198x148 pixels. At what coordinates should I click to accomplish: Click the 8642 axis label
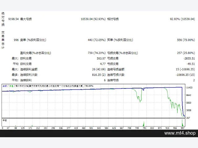coord(189,95)
